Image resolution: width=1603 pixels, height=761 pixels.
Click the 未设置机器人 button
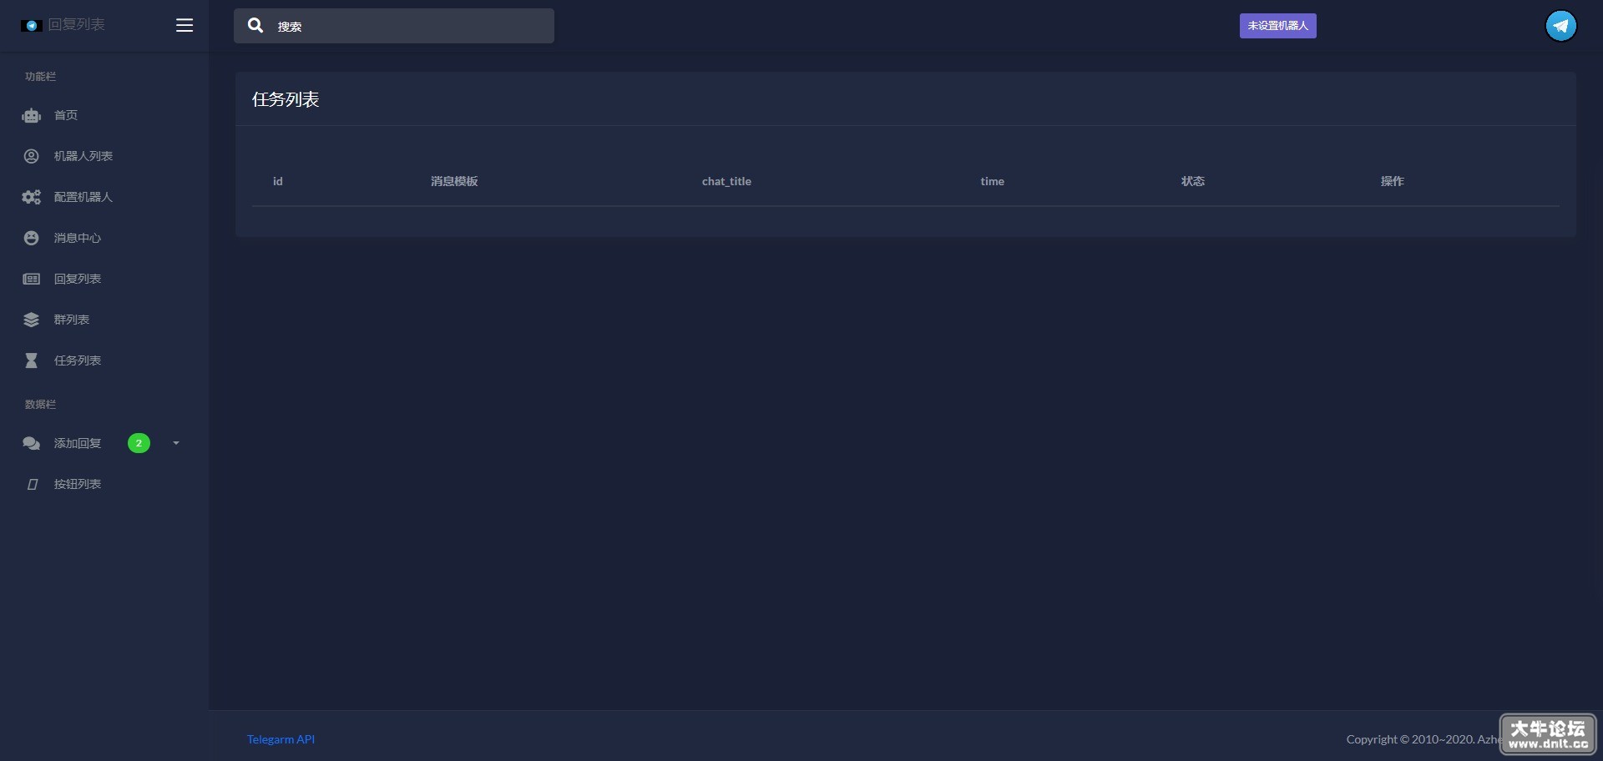pyautogui.click(x=1277, y=26)
